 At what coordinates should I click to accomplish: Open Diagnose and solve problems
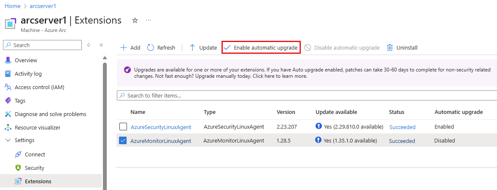(x=50, y=114)
